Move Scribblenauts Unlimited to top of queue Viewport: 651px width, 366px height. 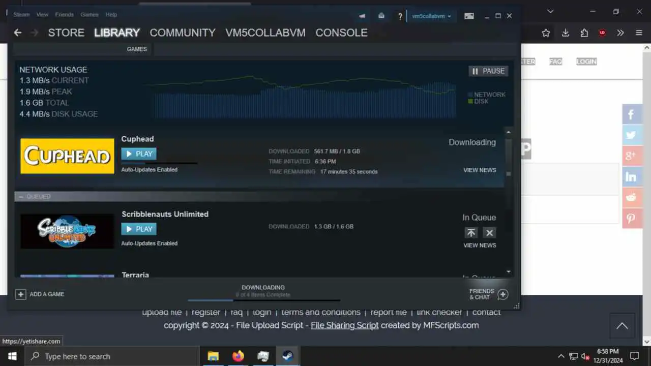tap(471, 232)
